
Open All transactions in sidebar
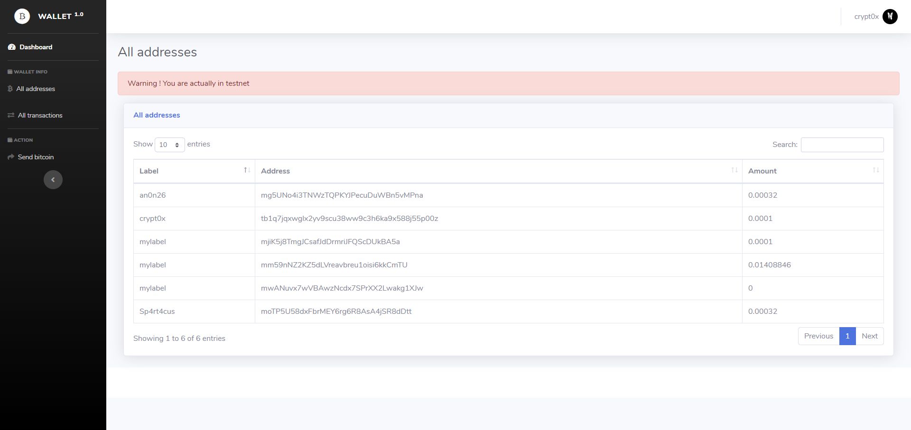(40, 115)
